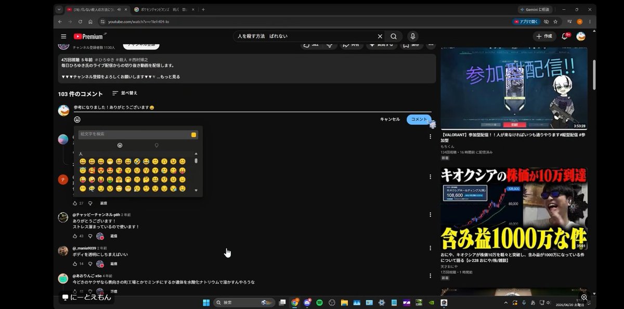Screen dimensions: 624x309
Task: Cancel the comment with キャンセル
Action: click(x=390, y=119)
